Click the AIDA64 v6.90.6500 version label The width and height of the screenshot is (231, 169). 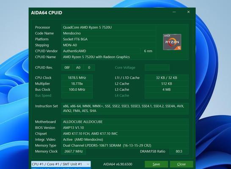pos(118,164)
